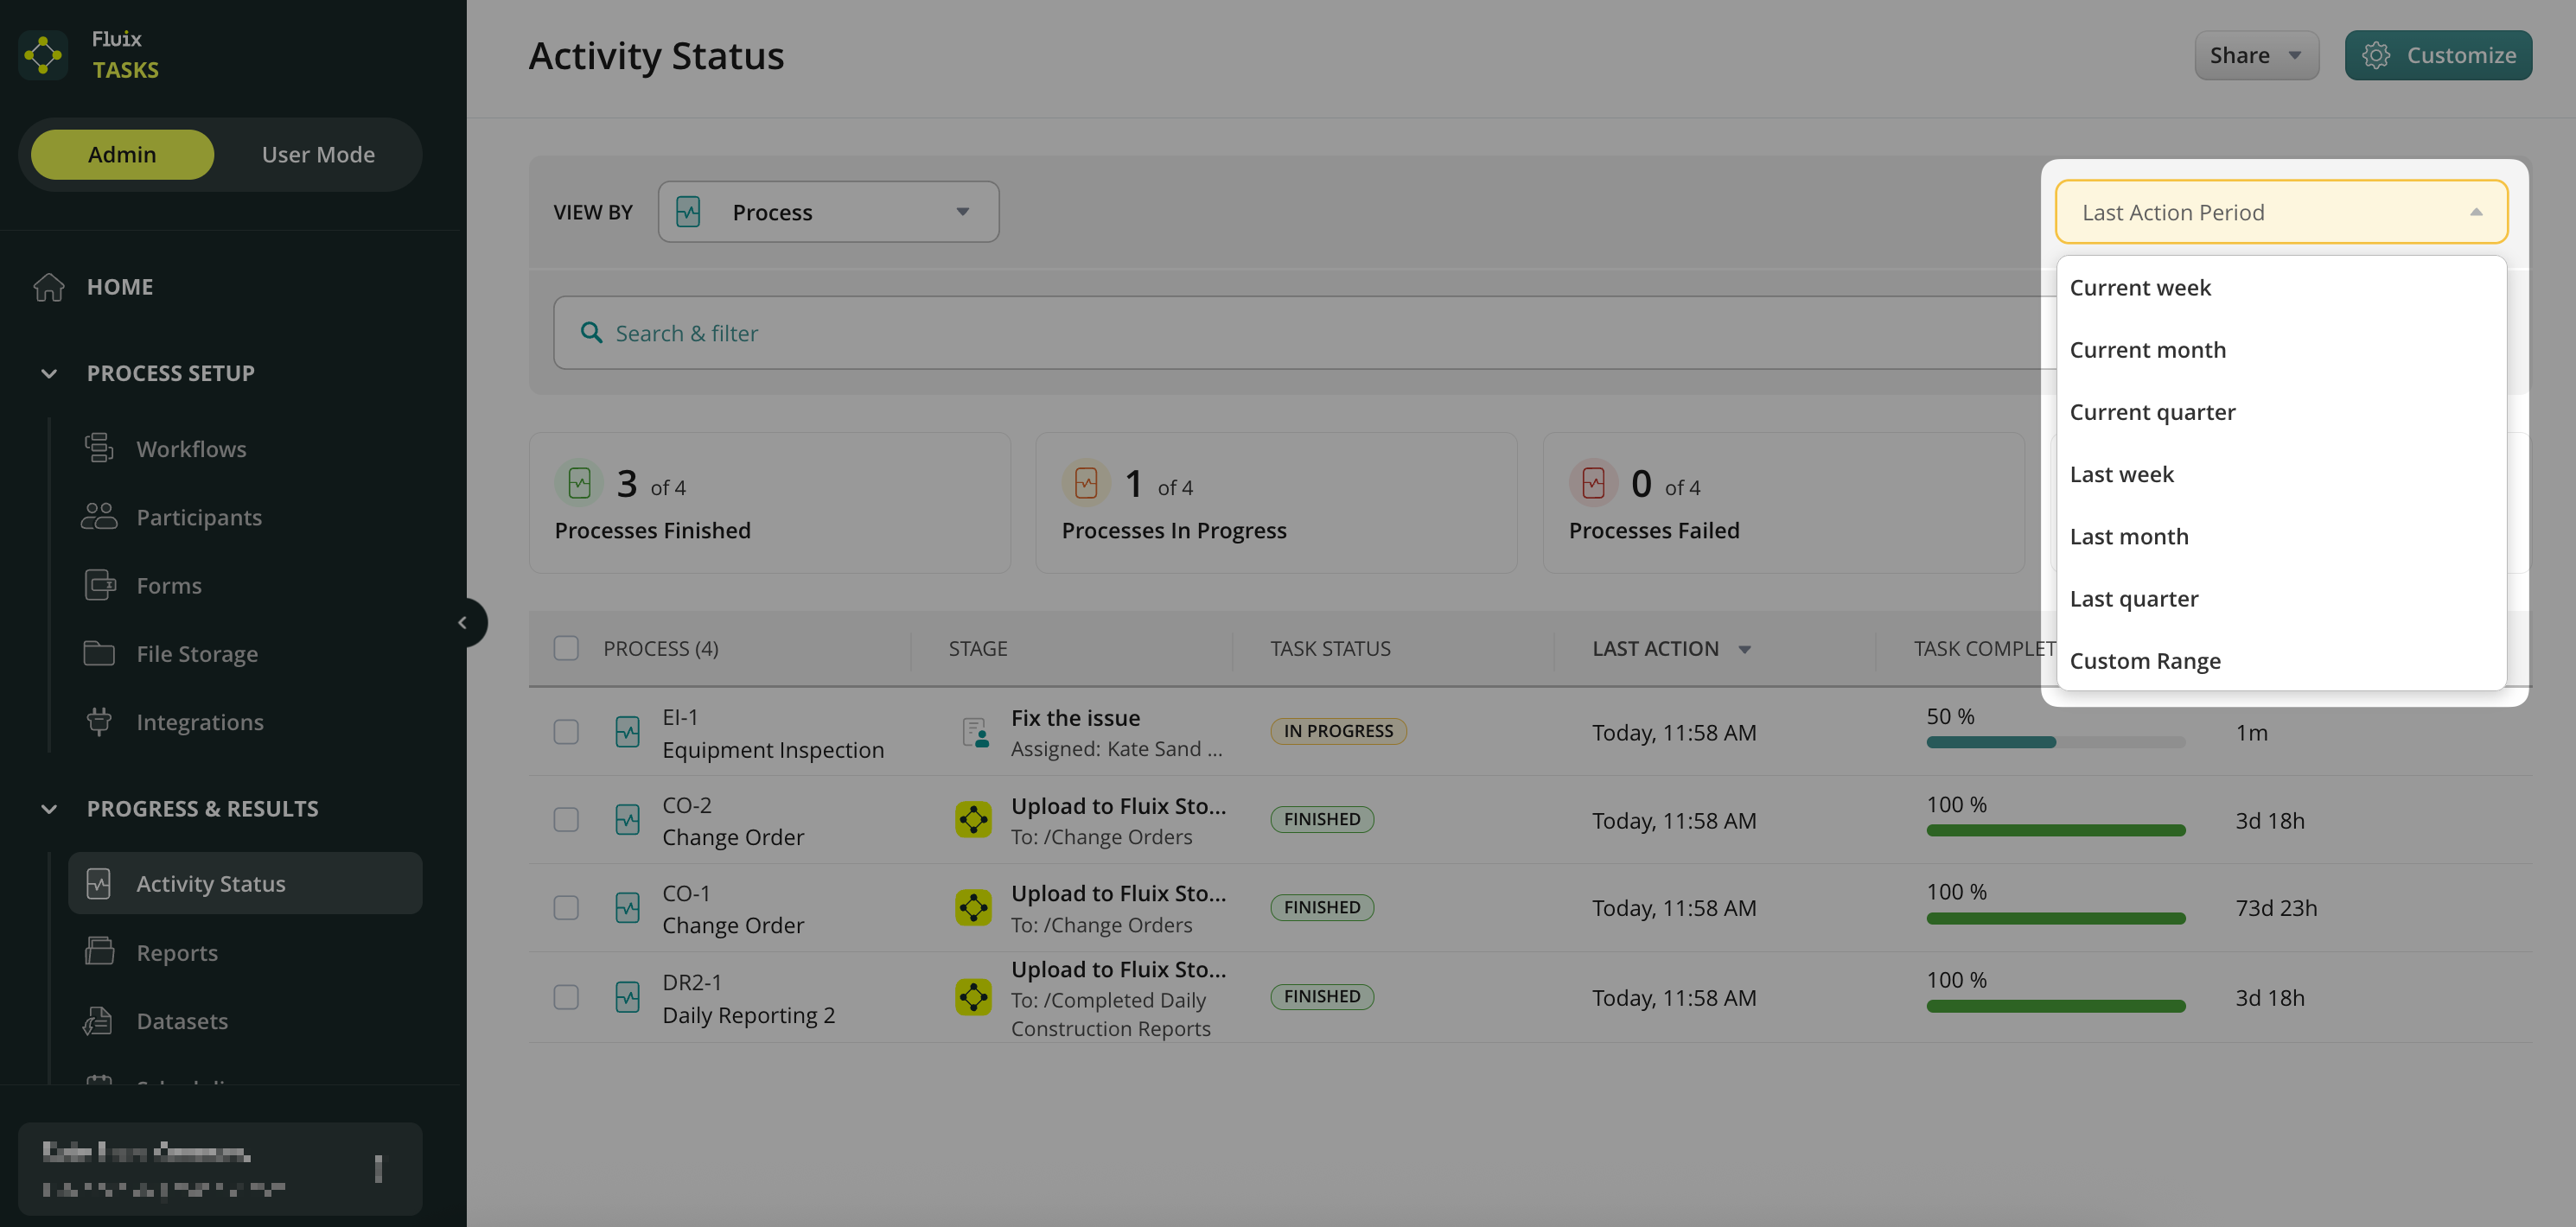Tick the DR2-1 Daily Reporting 2 checkbox
2576x1227 pixels.
pyautogui.click(x=566, y=996)
